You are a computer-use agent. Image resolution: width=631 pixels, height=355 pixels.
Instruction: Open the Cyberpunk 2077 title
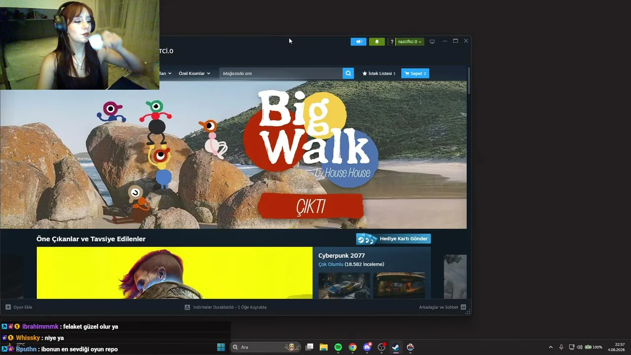tap(342, 255)
